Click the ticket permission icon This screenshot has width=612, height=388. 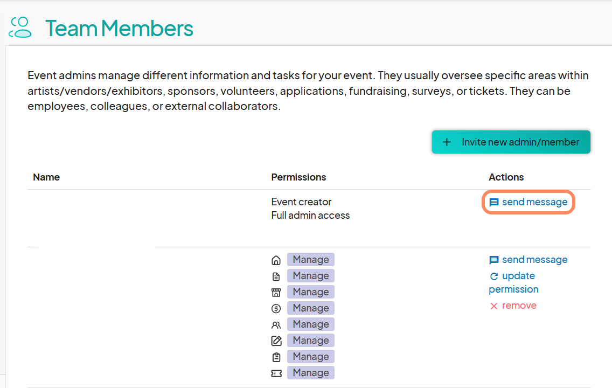(276, 373)
